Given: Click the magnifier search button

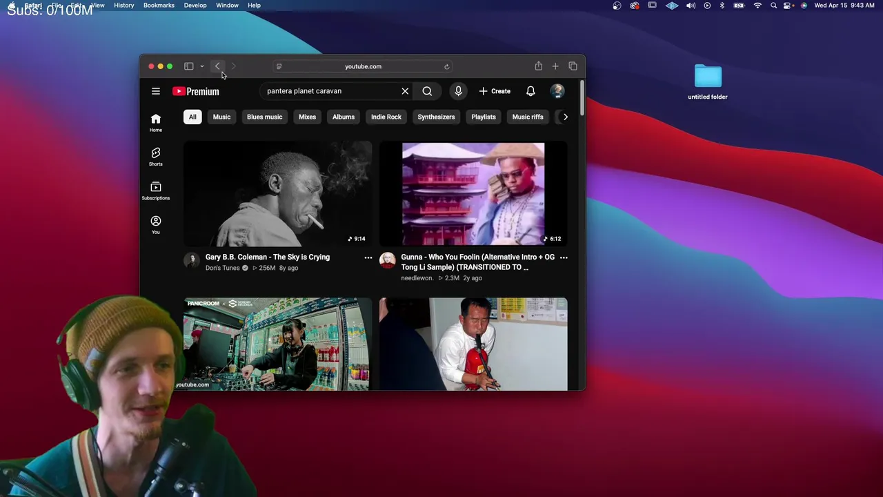Looking at the screenshot, I should tap(427, 91).
